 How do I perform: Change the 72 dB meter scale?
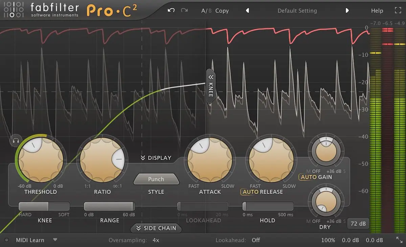pyautogui.click(x=358, y=224)
